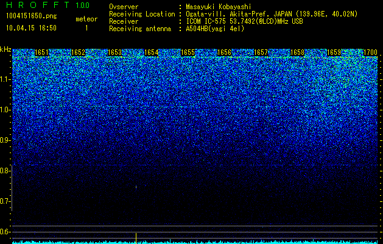This screenshot has width=383, height=244.
Task: Click the 0.9 kHz axis label
Action: 5,140
